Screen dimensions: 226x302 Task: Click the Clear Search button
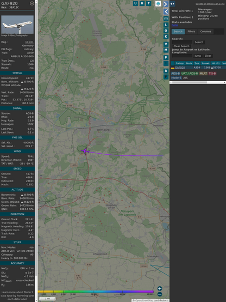[x=181, y=46]
